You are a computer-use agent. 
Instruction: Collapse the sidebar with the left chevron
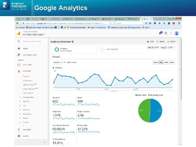pos(44,142)
